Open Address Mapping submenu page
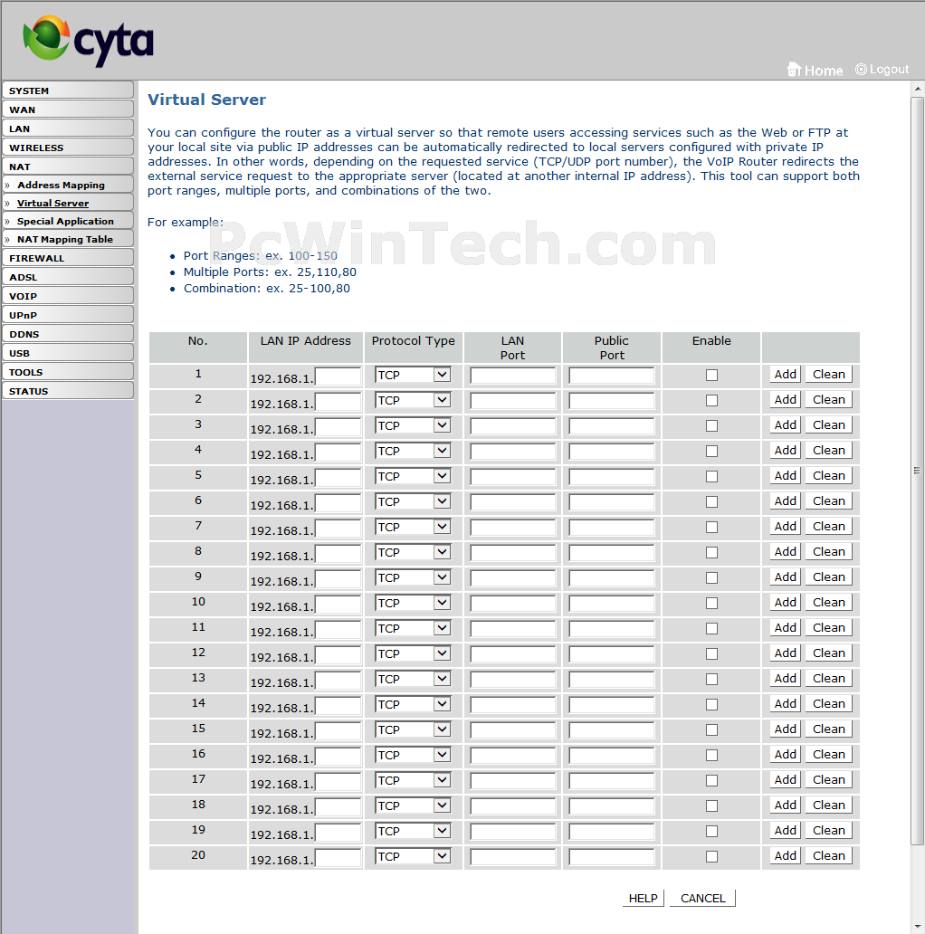The height and width of the screenshot is (934, 925). pyautogui.click(x=61, y=186)
